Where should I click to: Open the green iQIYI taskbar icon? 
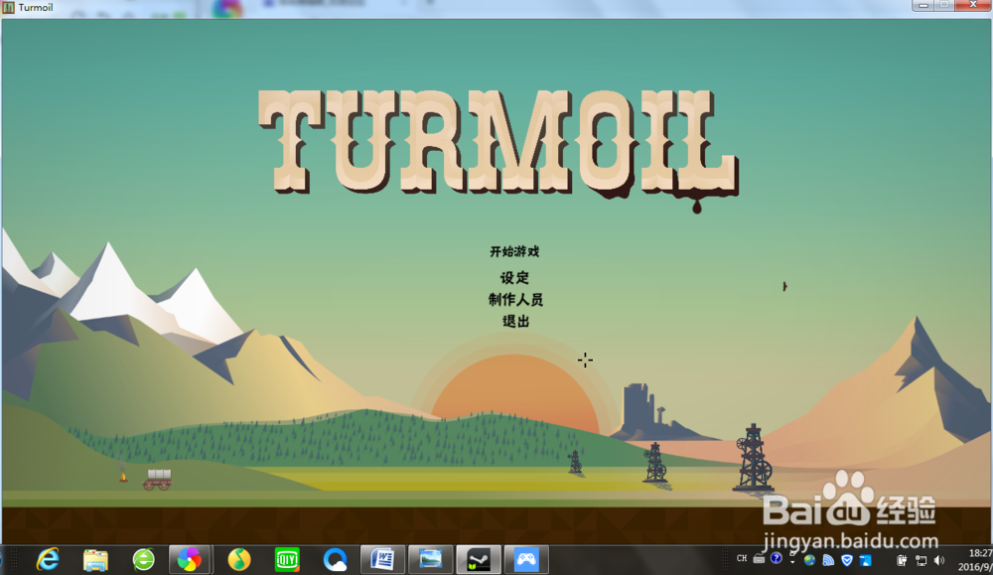(x=287, y=560)
